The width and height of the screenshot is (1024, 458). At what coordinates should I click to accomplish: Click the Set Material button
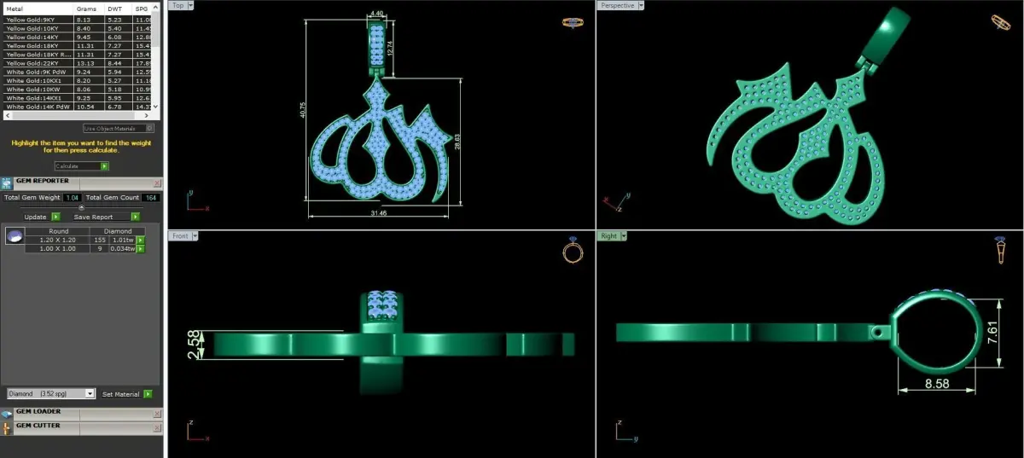120,394
